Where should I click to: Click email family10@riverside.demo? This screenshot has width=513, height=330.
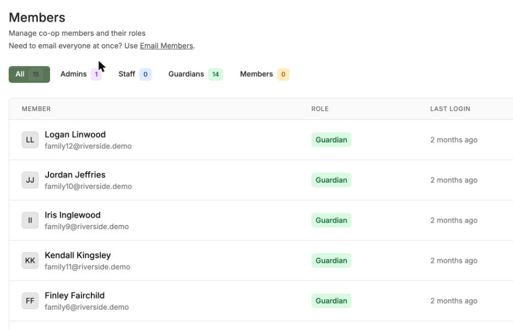[88, 186]
